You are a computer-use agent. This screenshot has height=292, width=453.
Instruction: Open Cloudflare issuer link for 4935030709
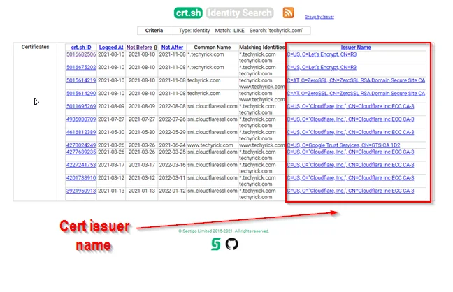point(350,119)
